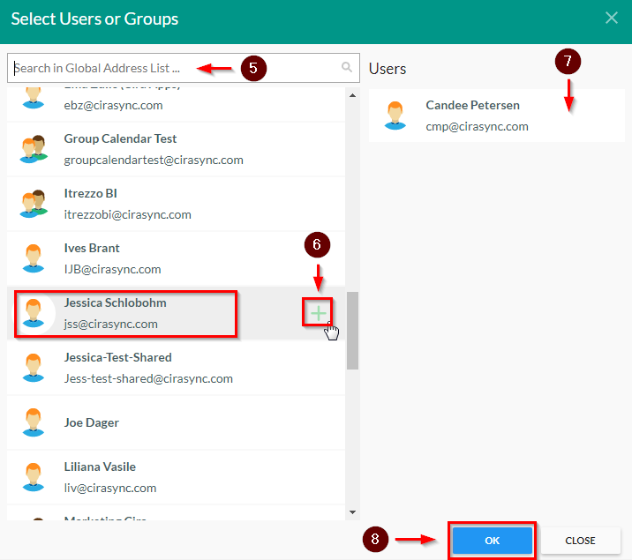Click in the Search Global Address List field
This screenshot has width=632, height=560.
pos(177,68)
